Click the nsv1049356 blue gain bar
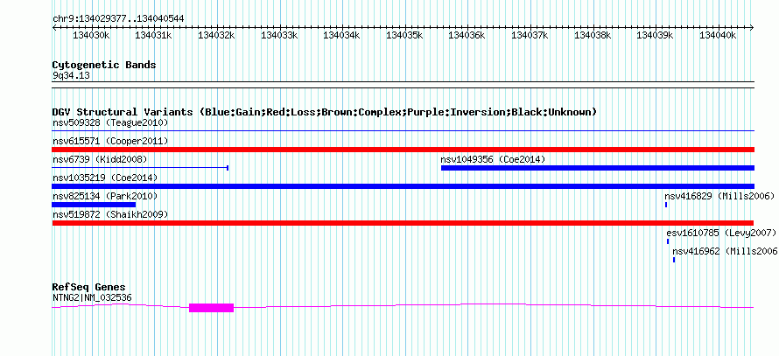Image resolution: width=779 pixels, height=356 pixels. point(598,168)
